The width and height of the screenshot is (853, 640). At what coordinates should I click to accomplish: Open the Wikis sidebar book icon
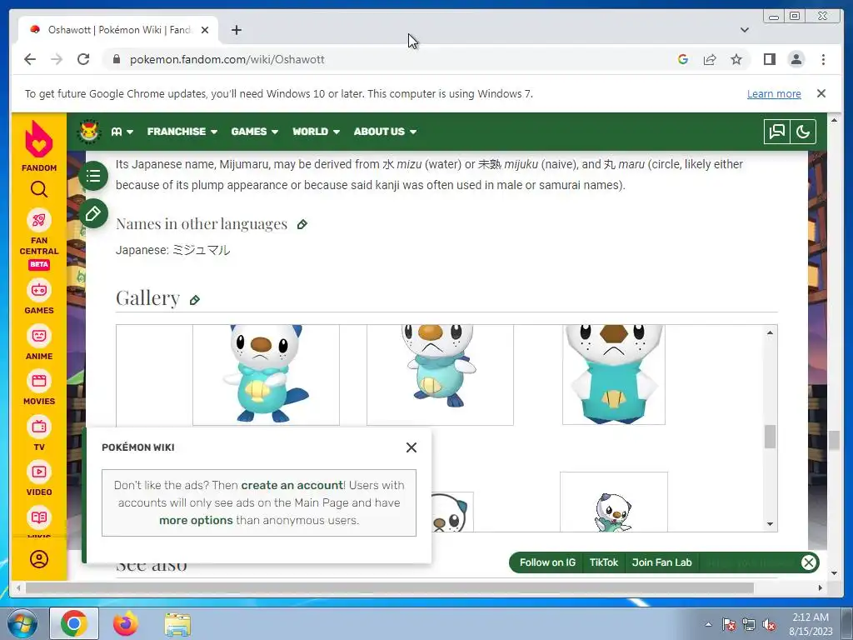pos(38,518)
